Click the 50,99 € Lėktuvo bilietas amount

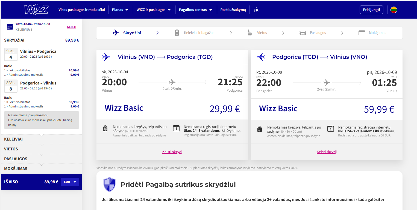click(x=74, y=102)
